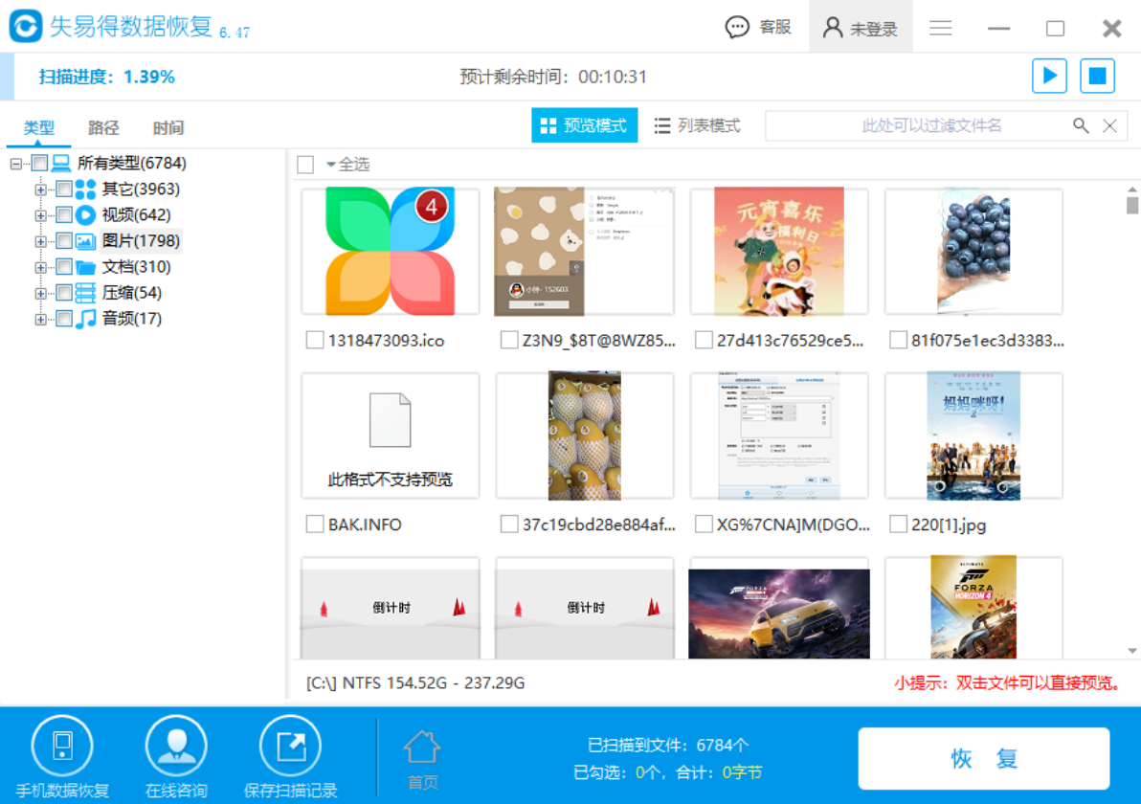Resume scanning with the play button
Viewport: 1141px width, 804px height.
tap(1049, 76)
